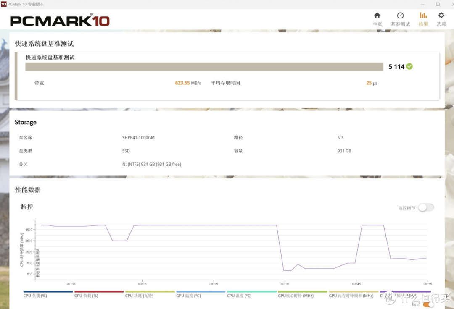The width and height of the screenshot is (454, 309).
Task: Toggle GPU 内存时钟频率 (MHz) legend series
Action: point(351,296)
